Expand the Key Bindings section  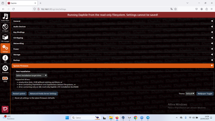(113, 32)
